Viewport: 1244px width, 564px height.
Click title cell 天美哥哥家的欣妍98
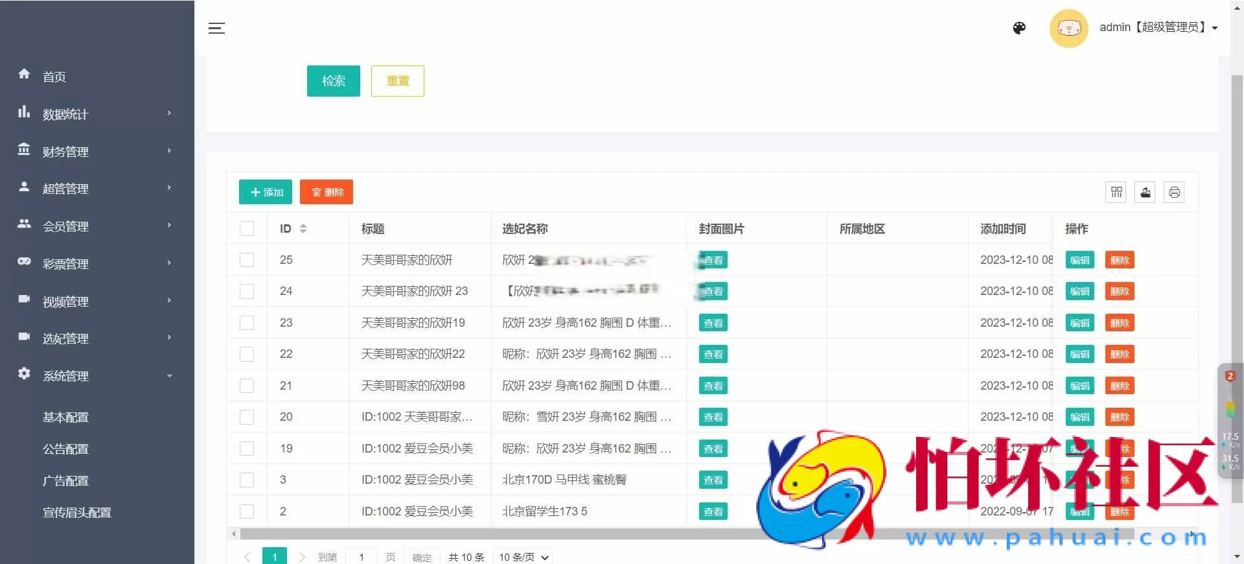click(413, 386)
